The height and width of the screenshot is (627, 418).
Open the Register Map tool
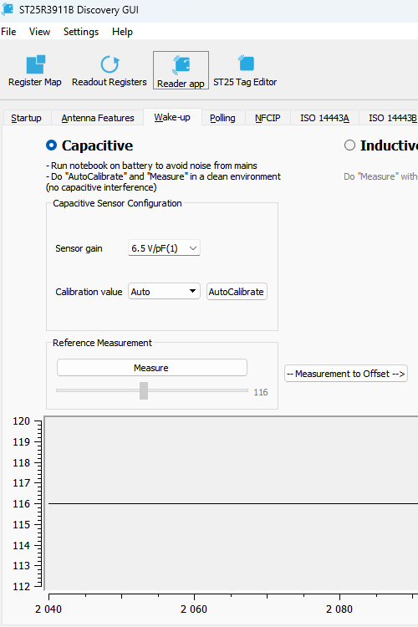tap(35, 70)
